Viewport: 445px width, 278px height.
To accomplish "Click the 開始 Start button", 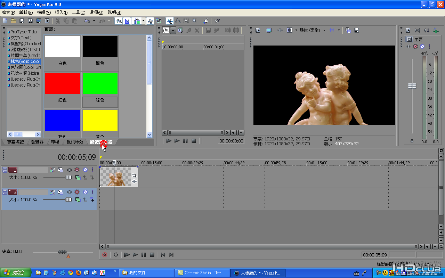I will pos(16,273).
